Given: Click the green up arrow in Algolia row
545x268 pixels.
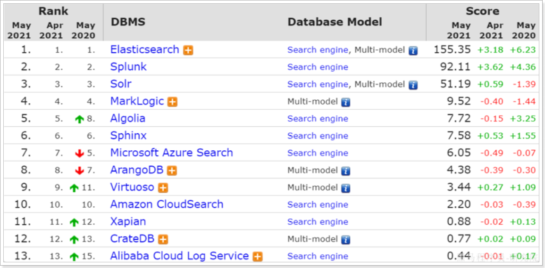Looking at the screenshot, I should coord(80,120).
